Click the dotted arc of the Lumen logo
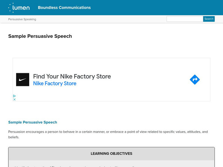Image resolution: width=223 pixels, height=167 pixels. coord(11,8)
